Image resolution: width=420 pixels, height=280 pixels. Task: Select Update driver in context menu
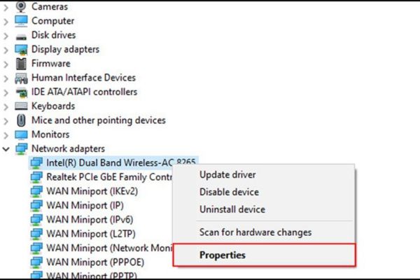point(227,174)
